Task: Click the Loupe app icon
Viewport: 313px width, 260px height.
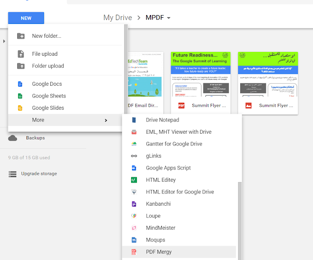Action: click(134, 216)
